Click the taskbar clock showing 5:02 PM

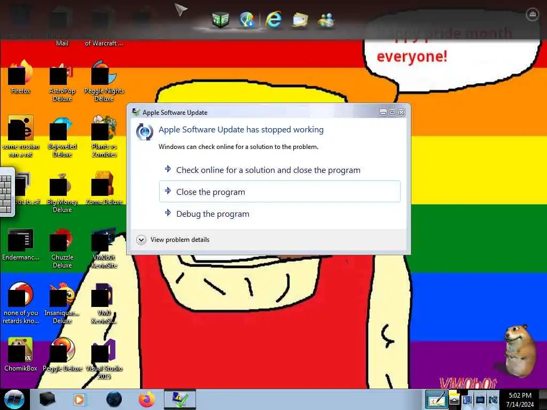pyautogui.click(x=520, y=400)
